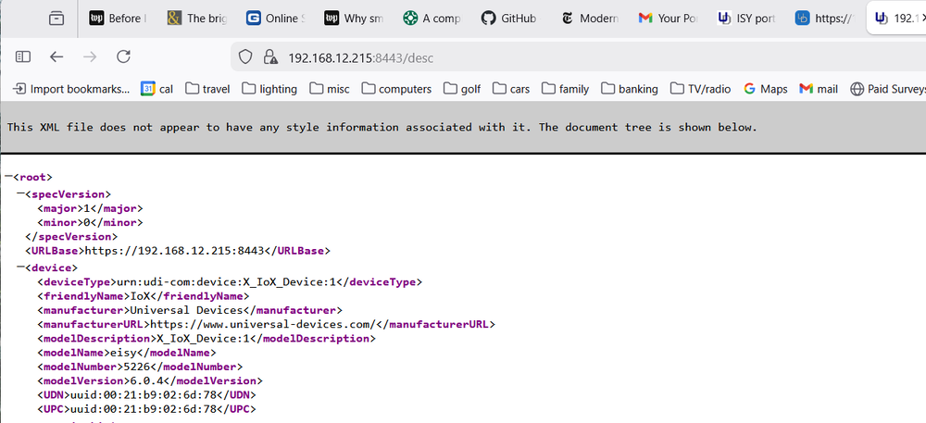The height and width of the screenshot is (423, 926).
Task: Click the browser Back arrow button
Action: pyautogui.click(x=56, y=56)
